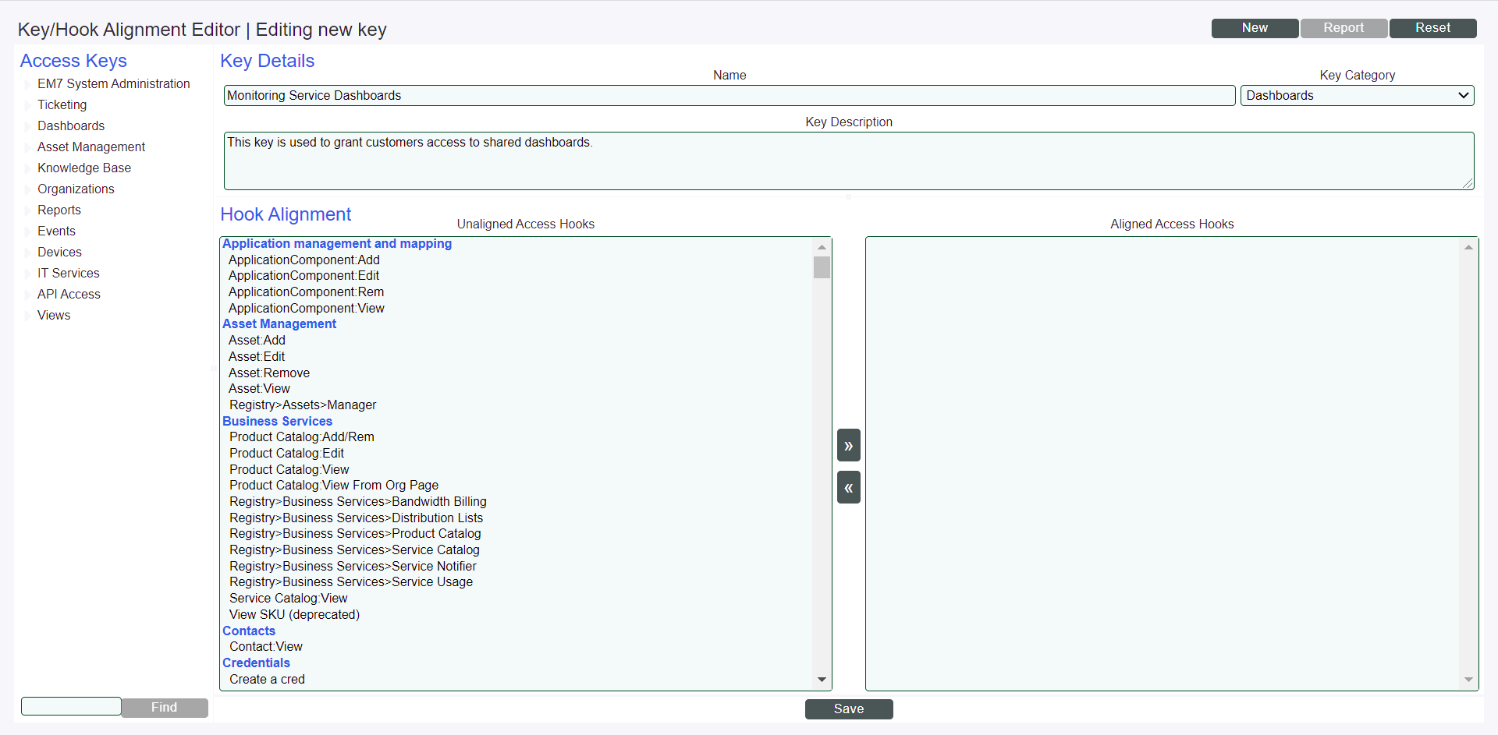
Task: Click the up arrow on the Unaligned Hooks scrollbar
Action: pyautogui.click(x=822, y=246)
